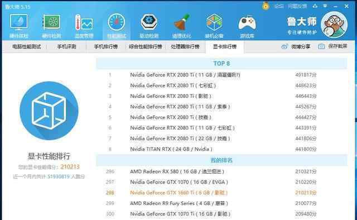The width and height of the screenshot is (357, 220).
Task: Open the 游戏库 gamepad icon
Action: coord(247,26)
